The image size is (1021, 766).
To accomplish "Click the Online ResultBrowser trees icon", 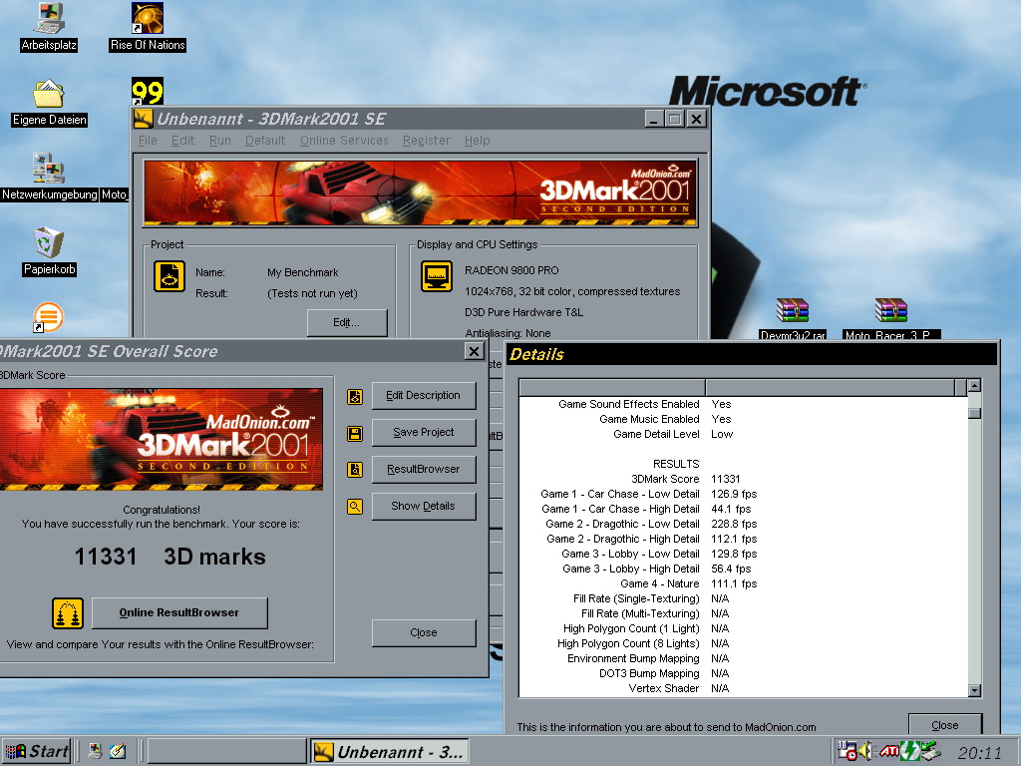I will [68, 613].
